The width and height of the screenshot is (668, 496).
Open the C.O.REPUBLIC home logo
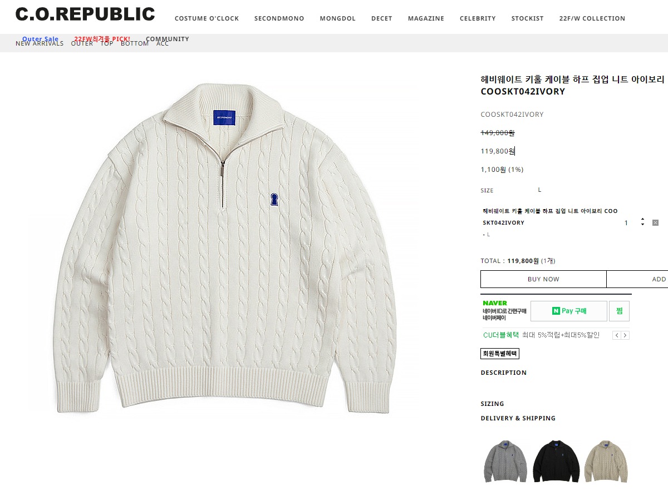[85, 14]
